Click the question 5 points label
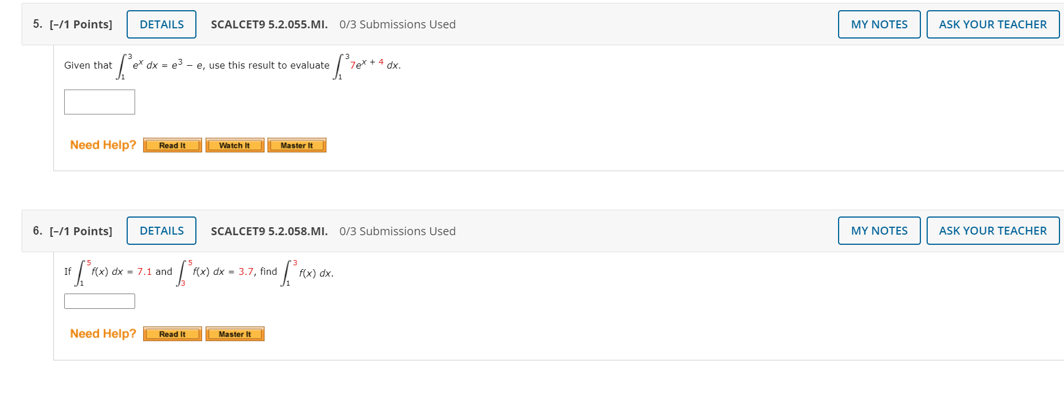This screenshot has height=395, width=1064. click(x=81, y=24)
